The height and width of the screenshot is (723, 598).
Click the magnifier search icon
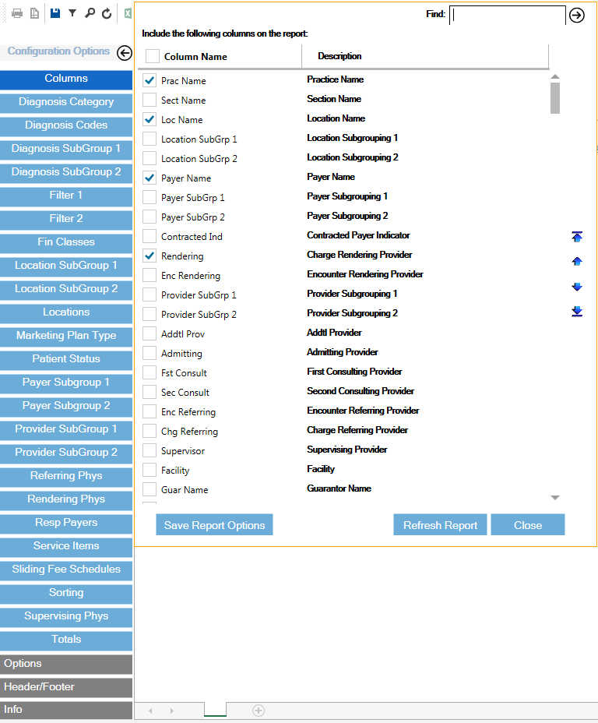(90, 13)
